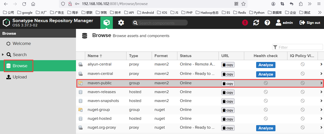Click the red system status alert icon
This screenshot has height=134, width=324.
245,23
